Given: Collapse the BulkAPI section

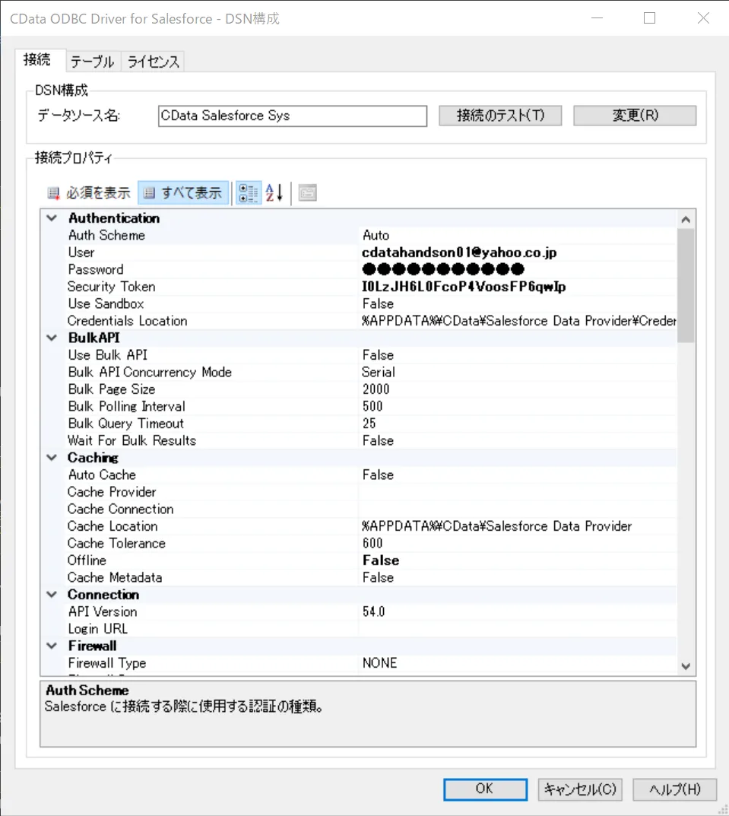Looking at the screenshot, I should 52,338.
